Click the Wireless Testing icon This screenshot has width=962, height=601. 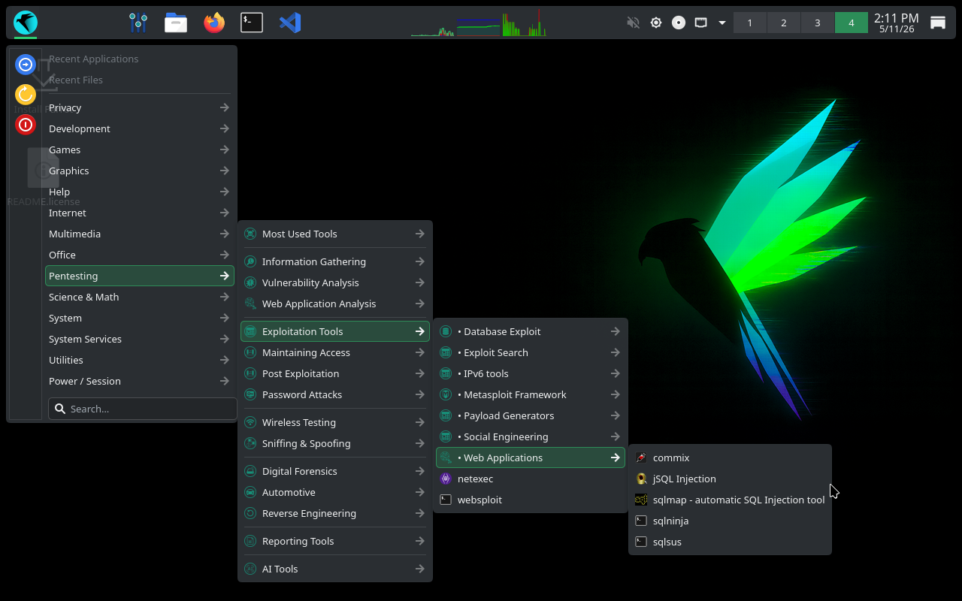pyautogui.click(x=250, y=422)
